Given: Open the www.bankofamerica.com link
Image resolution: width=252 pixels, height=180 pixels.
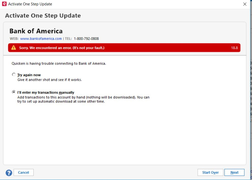Looking at the screenshot, I should pyautogui.click(x=41, y=38).
